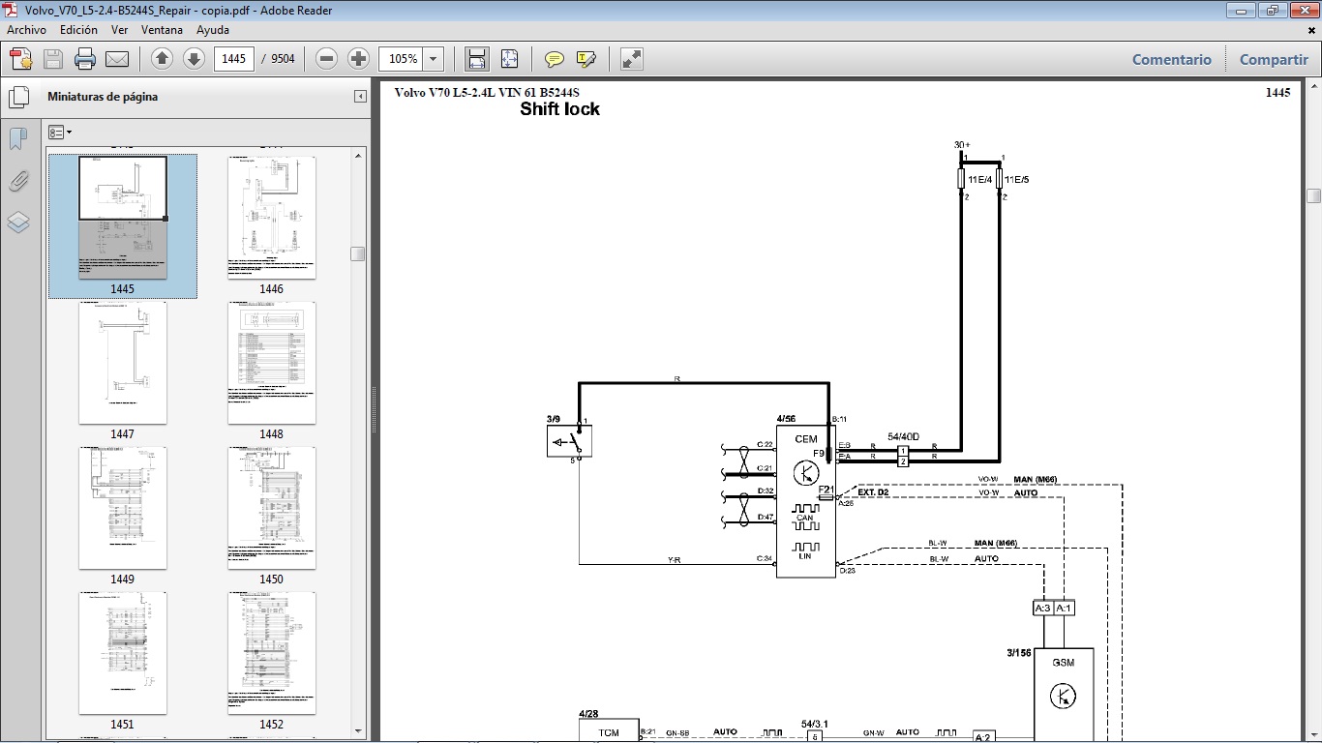Viewport: 1322px width, 743px height.
Task: Click the "3/156" component label
Action: coord(1021,653)
